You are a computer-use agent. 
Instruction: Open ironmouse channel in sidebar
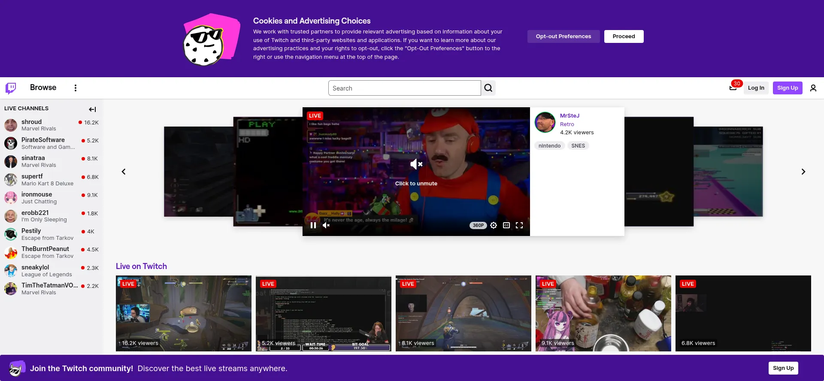51,198
